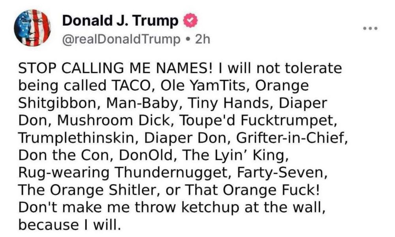This screenshot has height=237, width=395.
Task: Click the word TACO in the post
Action: [x=131, y=86]
